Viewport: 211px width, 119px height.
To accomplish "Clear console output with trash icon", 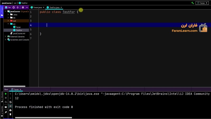I will coord(10,114).
